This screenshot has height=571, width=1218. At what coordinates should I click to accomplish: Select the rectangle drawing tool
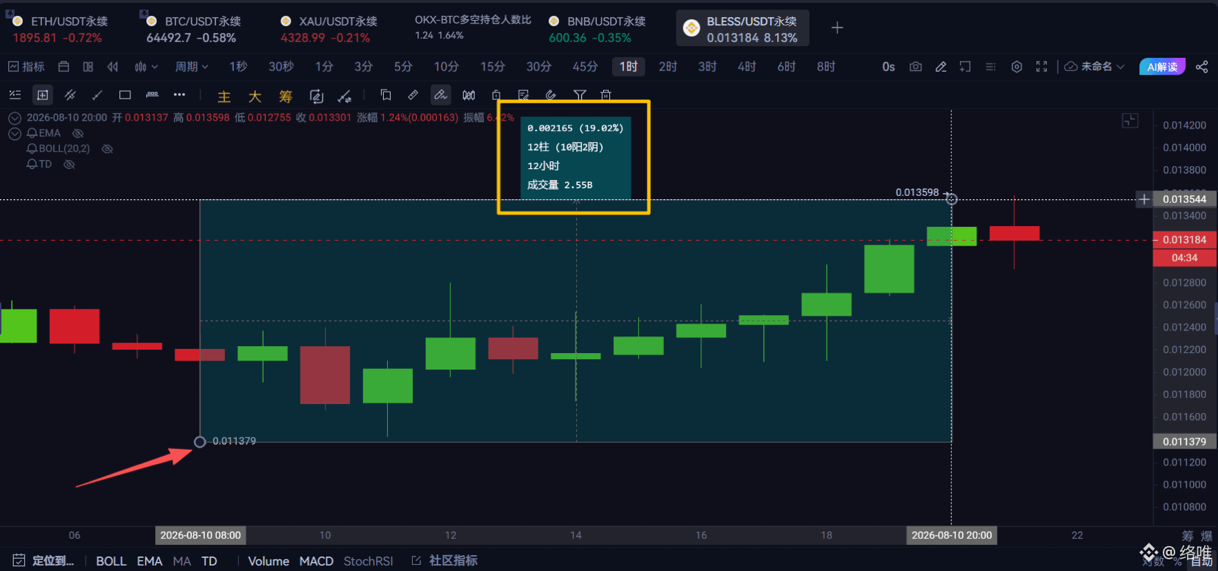(125, 95)
